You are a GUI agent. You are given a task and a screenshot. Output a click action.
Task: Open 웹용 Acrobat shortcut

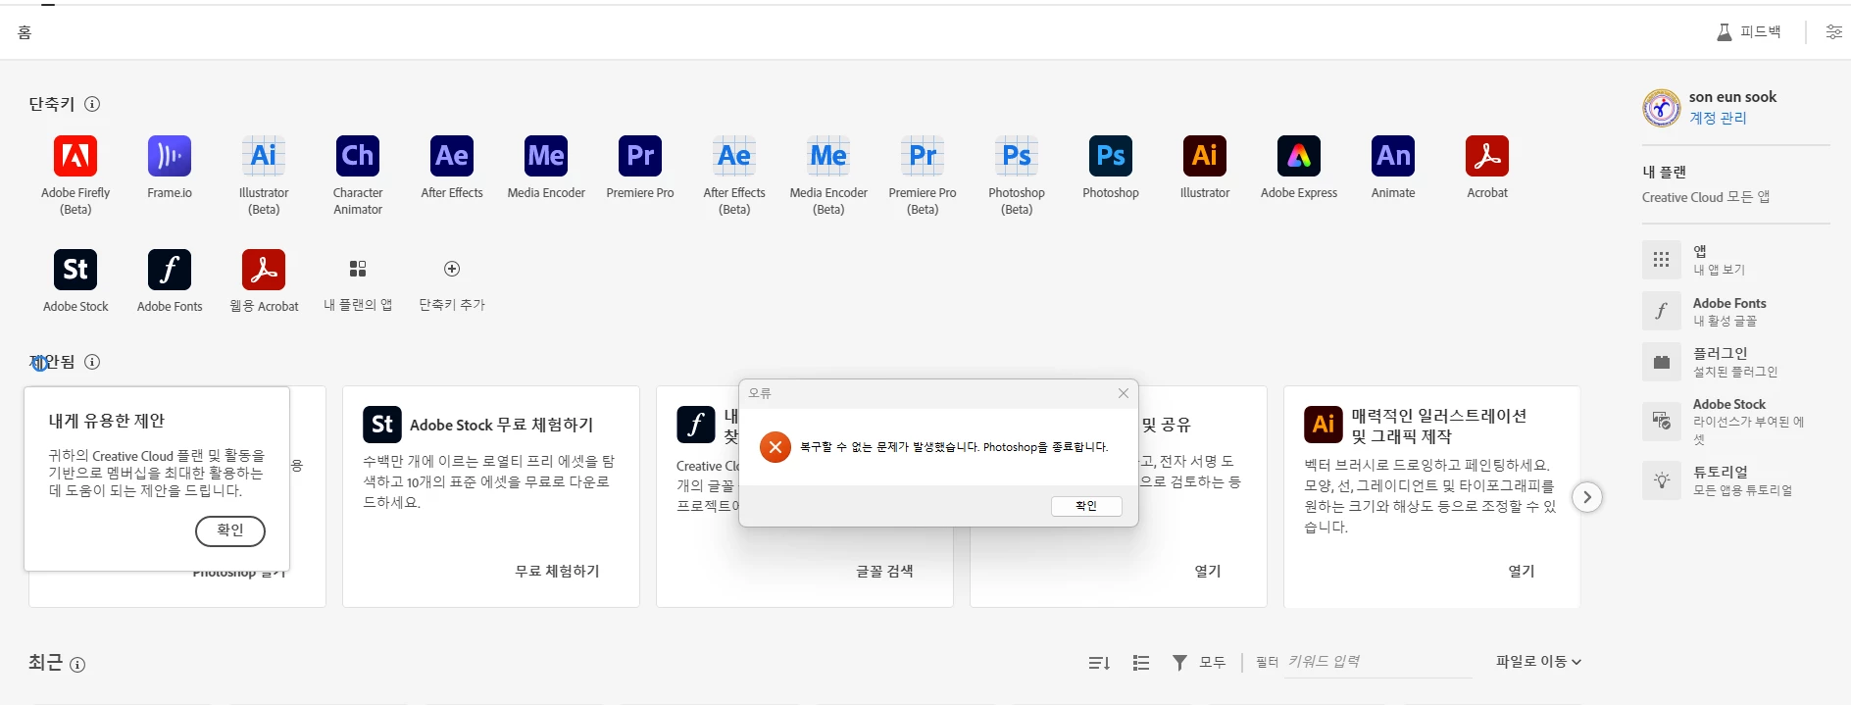point(264,270)
